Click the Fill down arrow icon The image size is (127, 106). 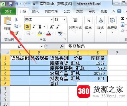(123, 25)
